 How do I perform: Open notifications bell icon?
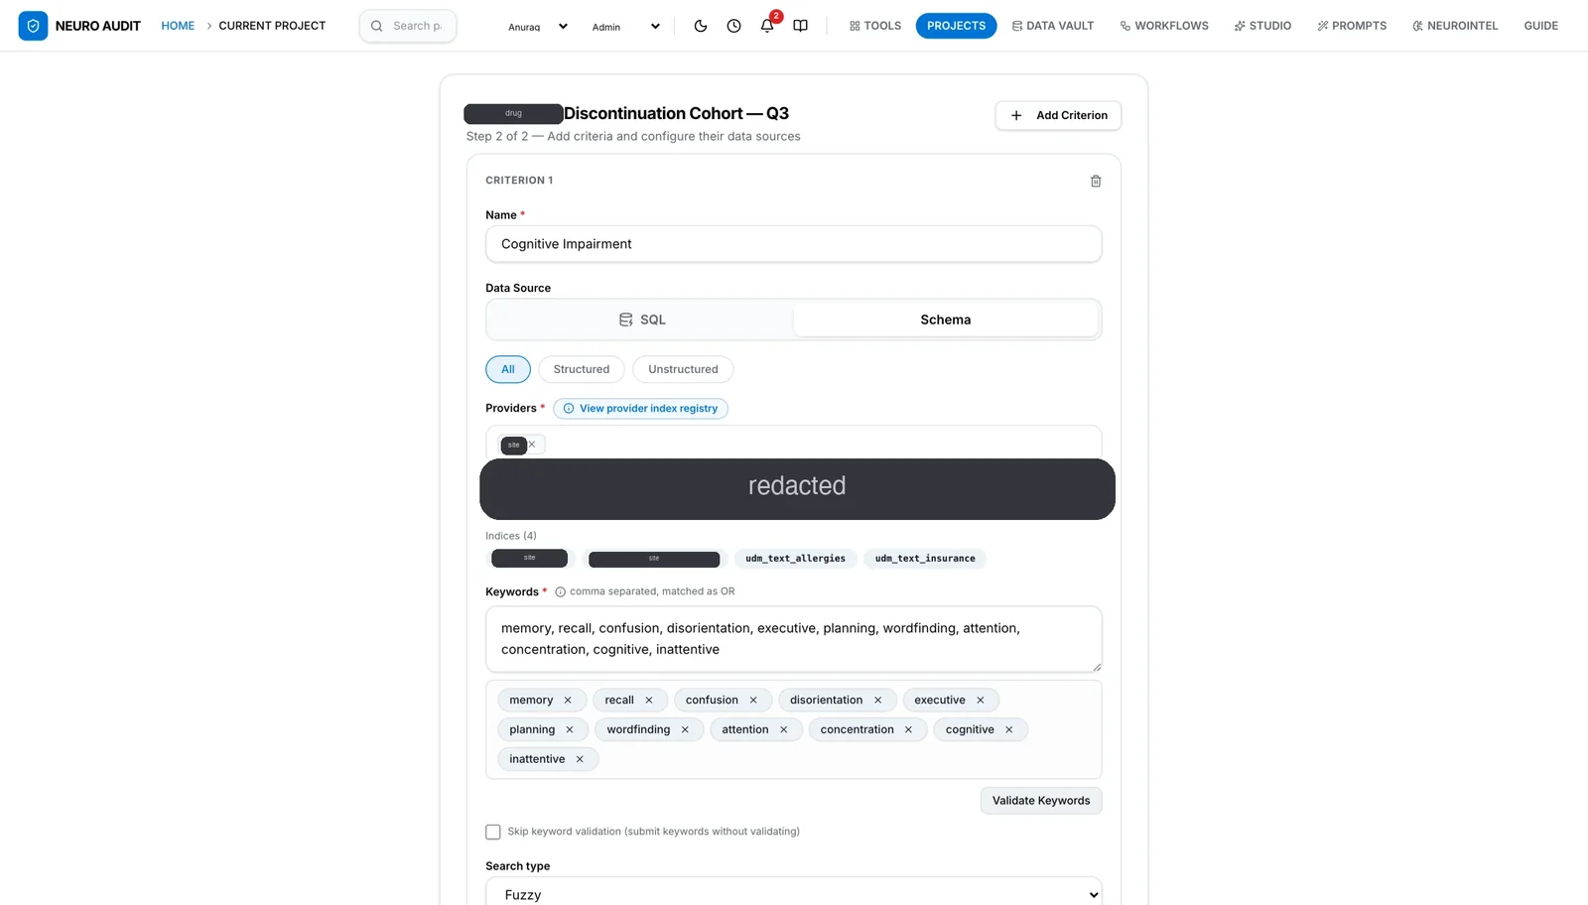coord(767,26)
